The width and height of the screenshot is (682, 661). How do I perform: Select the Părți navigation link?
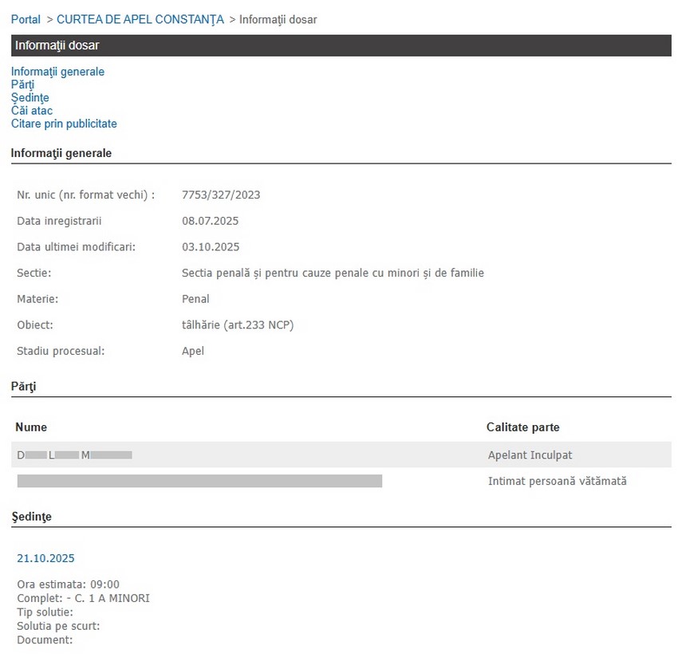[22, 85]
